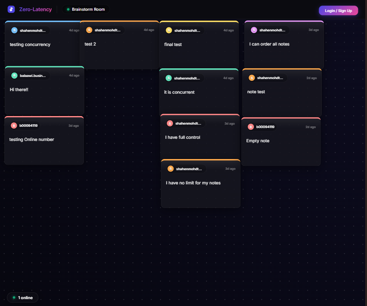This screenshot has width=367, height=306.
Task: Click the '4d ago' timestamp on 'testing concurrency'
Action: (x=74, y=30)
